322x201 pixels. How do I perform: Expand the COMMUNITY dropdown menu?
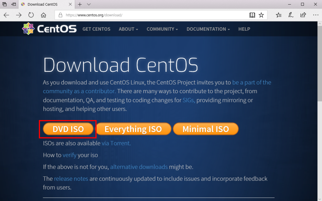point(162,29)
